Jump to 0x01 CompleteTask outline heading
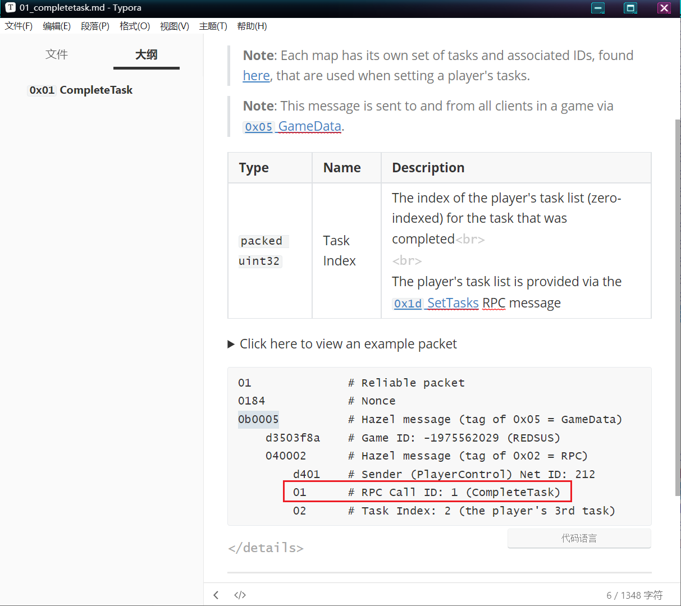 pyautogui.click(x=80, y=90)
